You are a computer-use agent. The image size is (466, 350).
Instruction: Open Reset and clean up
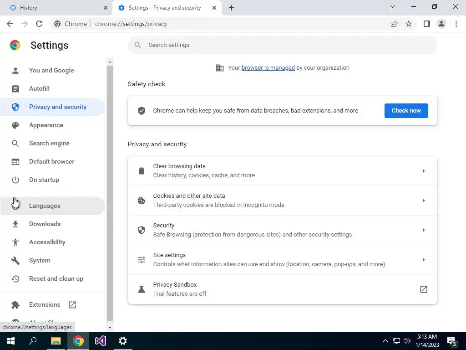point(52,278)
